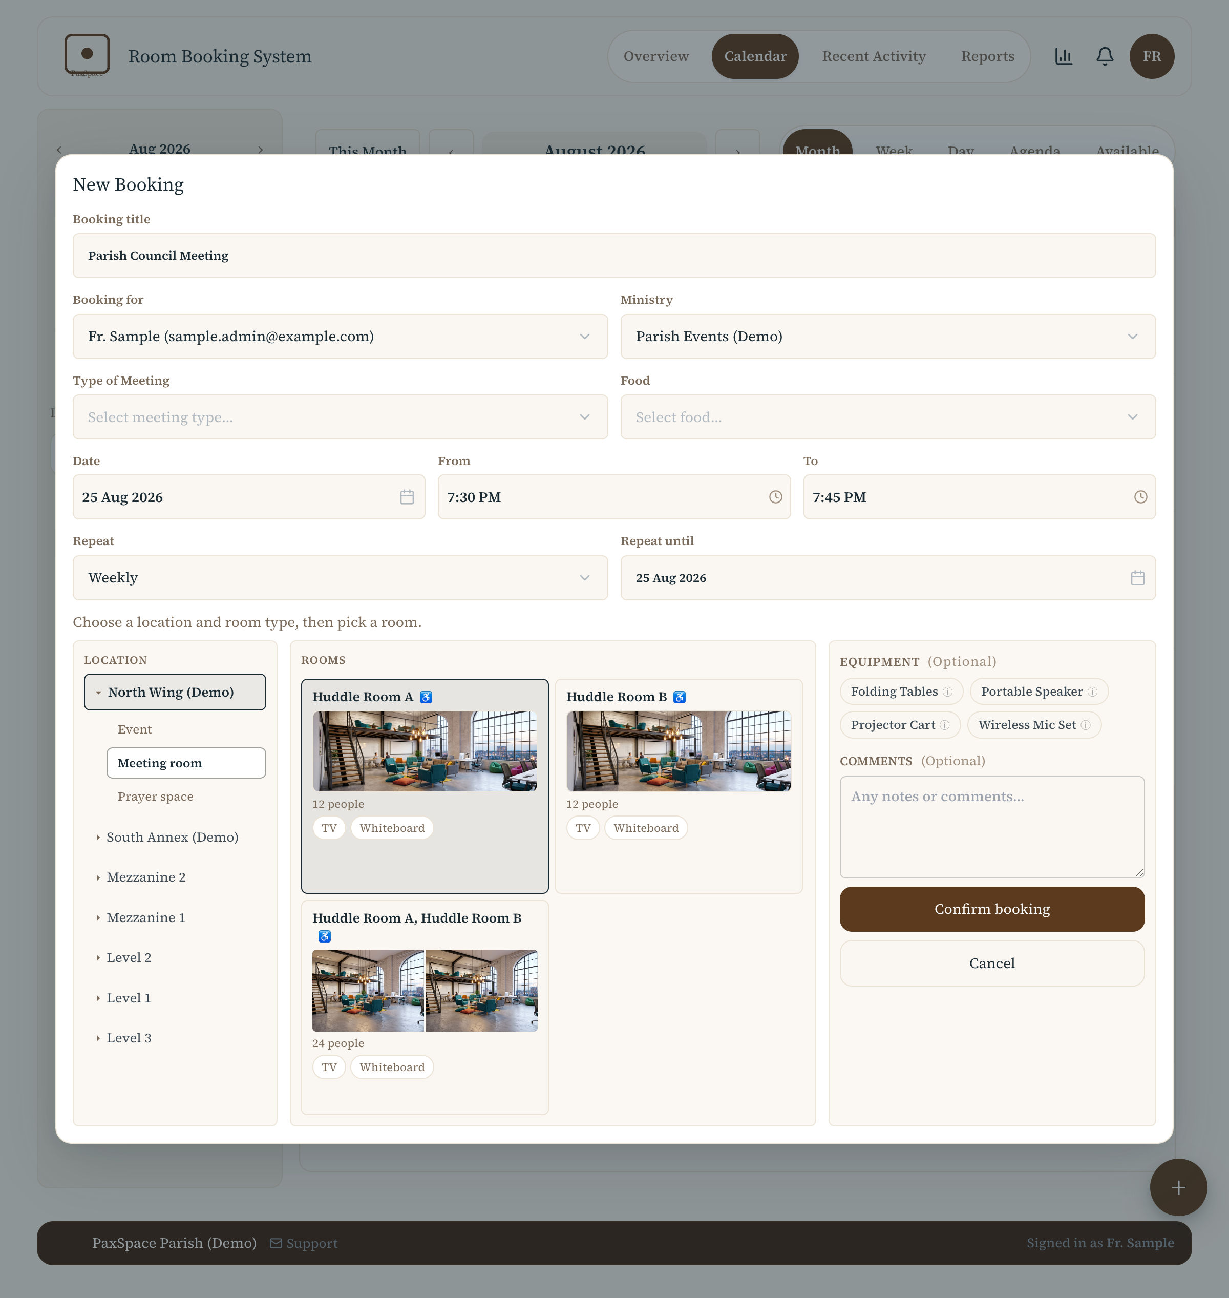This screenshot has height=1298, width=1229.
Task: Open the Repeat until calendar icon
Action: (x=1137, y=577)
